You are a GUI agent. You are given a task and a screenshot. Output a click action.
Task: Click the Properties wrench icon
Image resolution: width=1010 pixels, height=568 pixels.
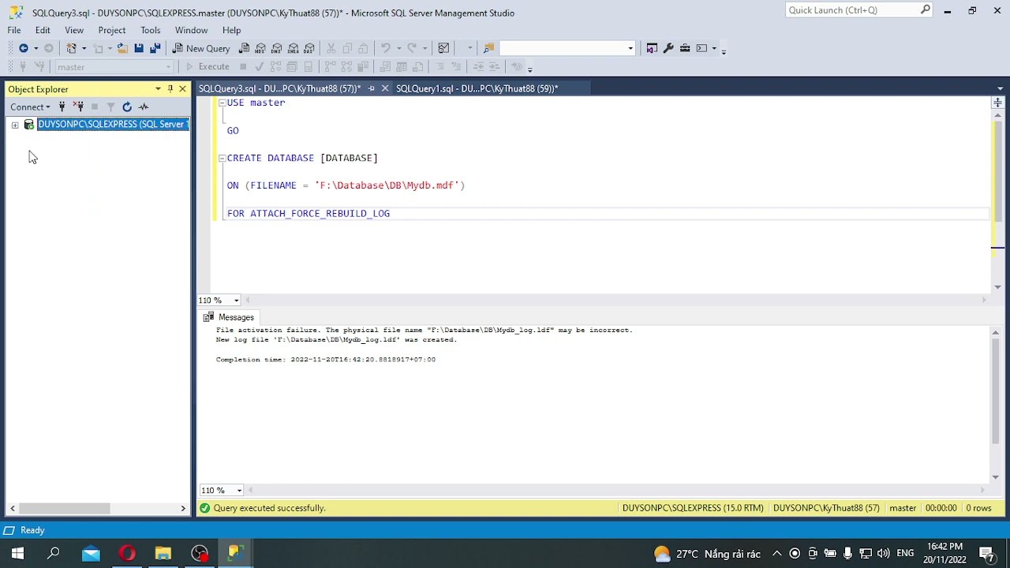(x=668, y=48)
